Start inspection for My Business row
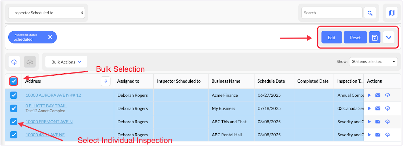This screenshot has width=403, height=146. coord(369,108)
